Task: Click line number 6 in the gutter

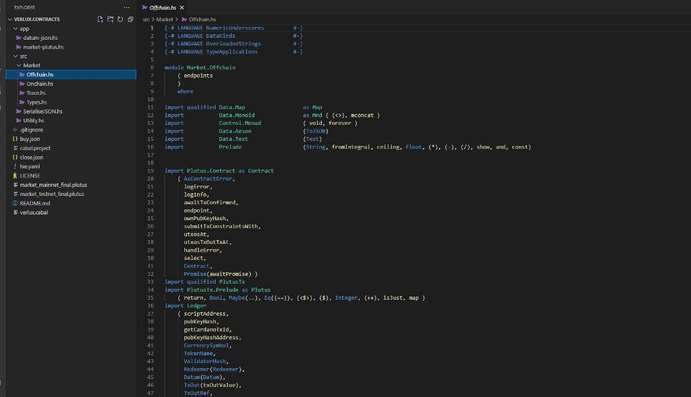Action: coord(152,68)
